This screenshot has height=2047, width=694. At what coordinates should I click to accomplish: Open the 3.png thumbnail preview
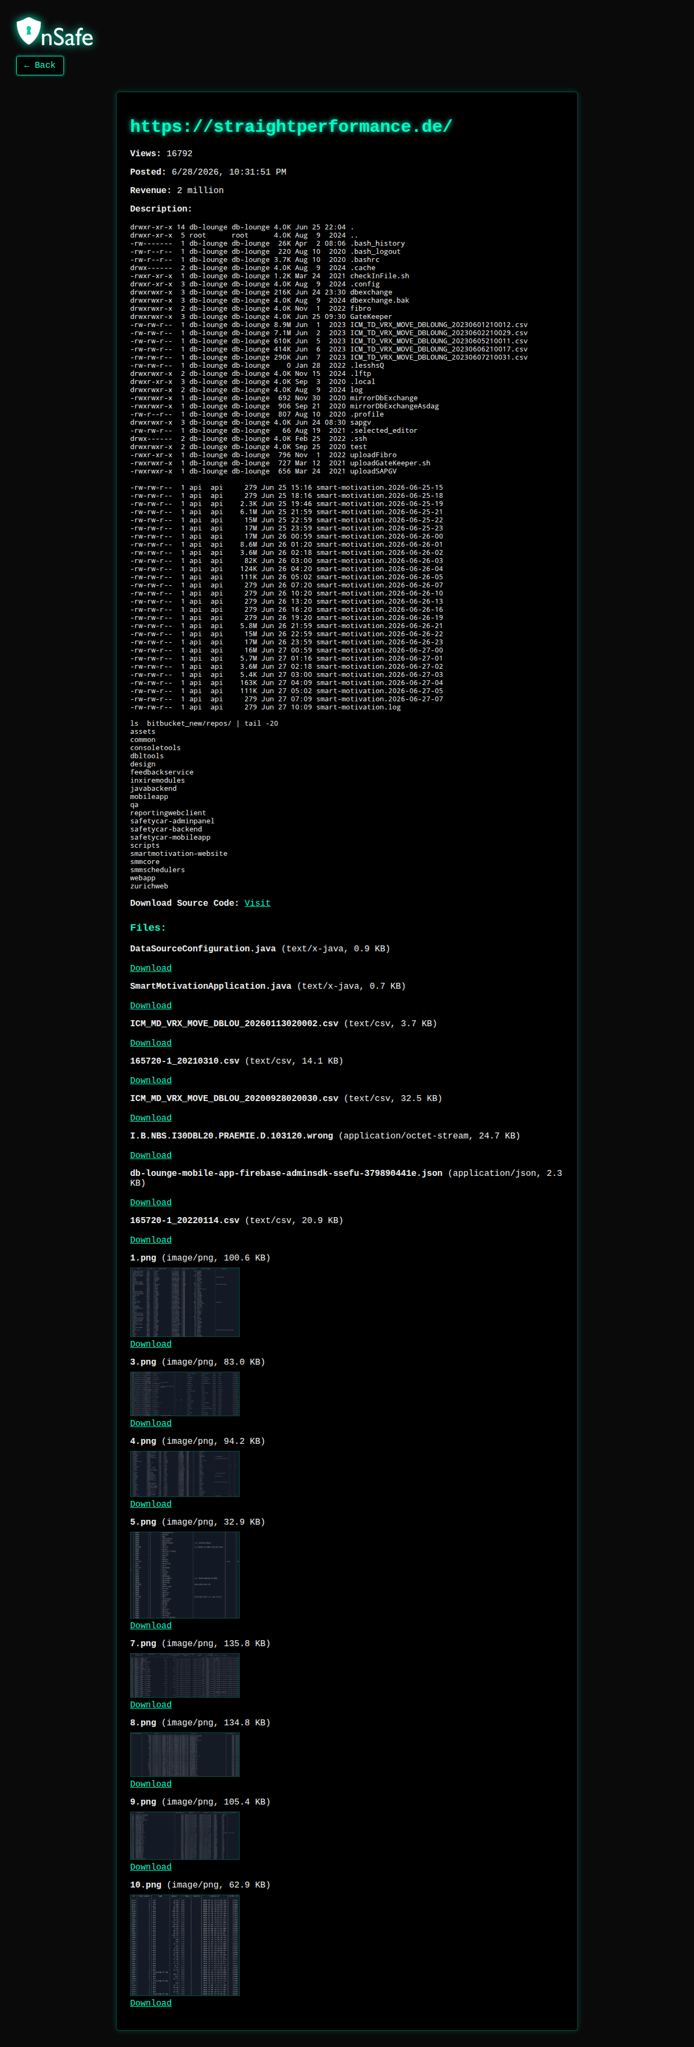(x=185, y=1394)
